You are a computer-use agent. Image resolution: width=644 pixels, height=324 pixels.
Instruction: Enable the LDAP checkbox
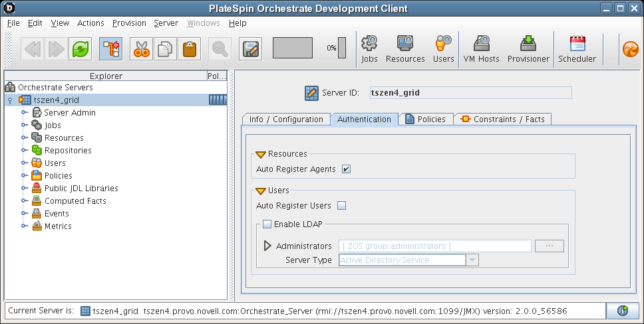(267, 224)
